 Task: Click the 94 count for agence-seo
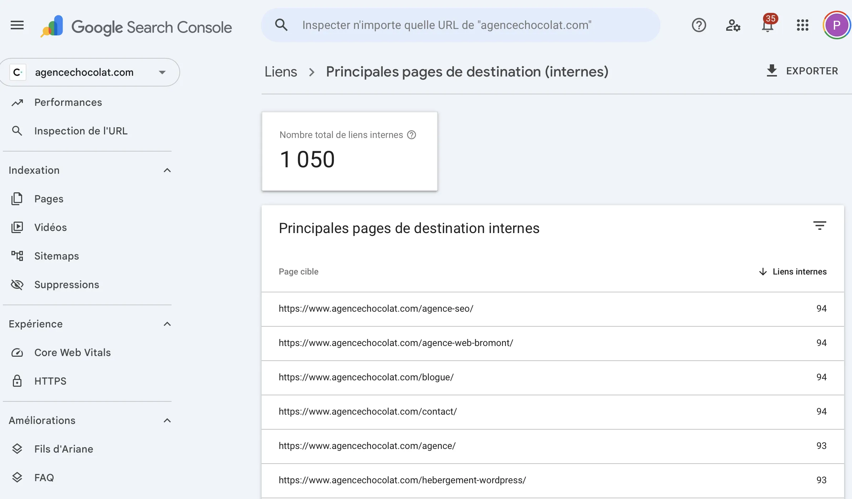click(x=821, y=308)
